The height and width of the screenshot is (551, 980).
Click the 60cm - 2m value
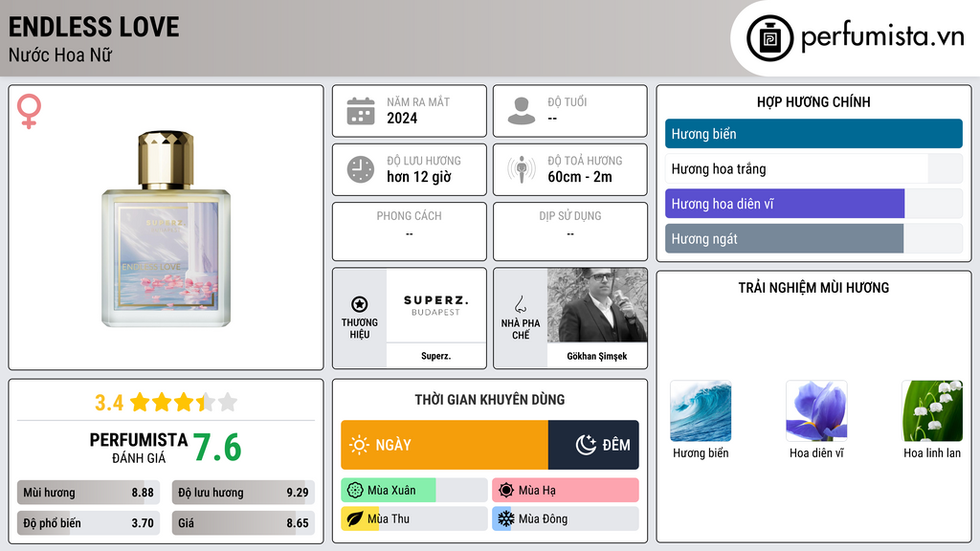(x=580, y=177)
